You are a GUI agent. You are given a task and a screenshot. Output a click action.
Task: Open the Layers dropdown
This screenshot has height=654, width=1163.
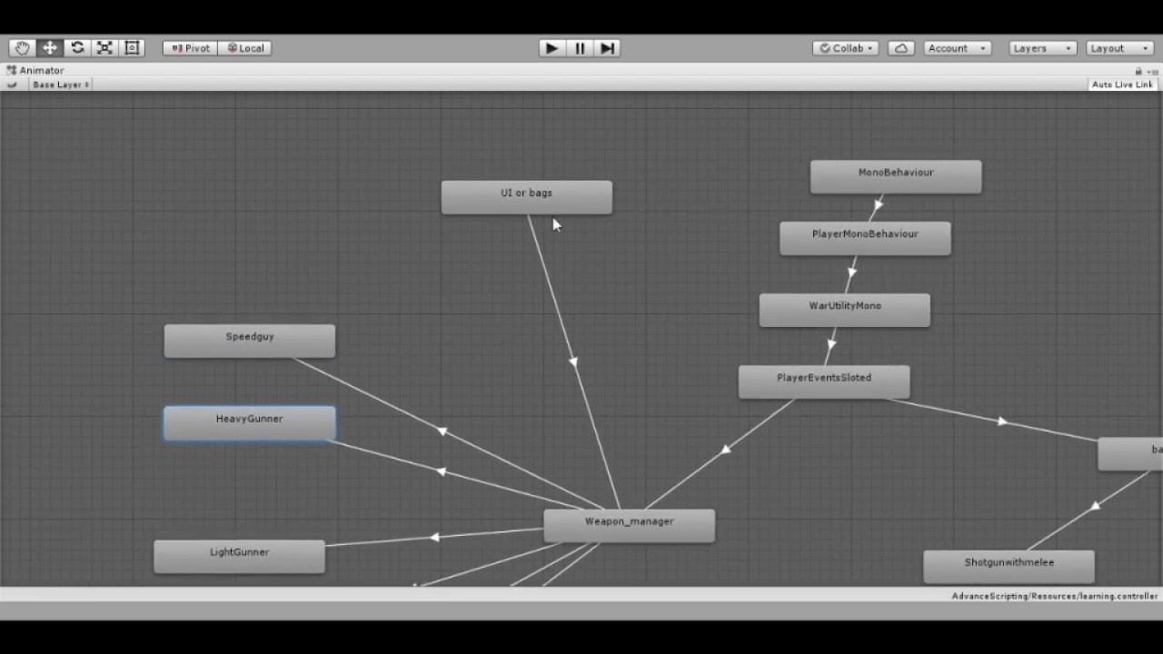[1043, 48]
